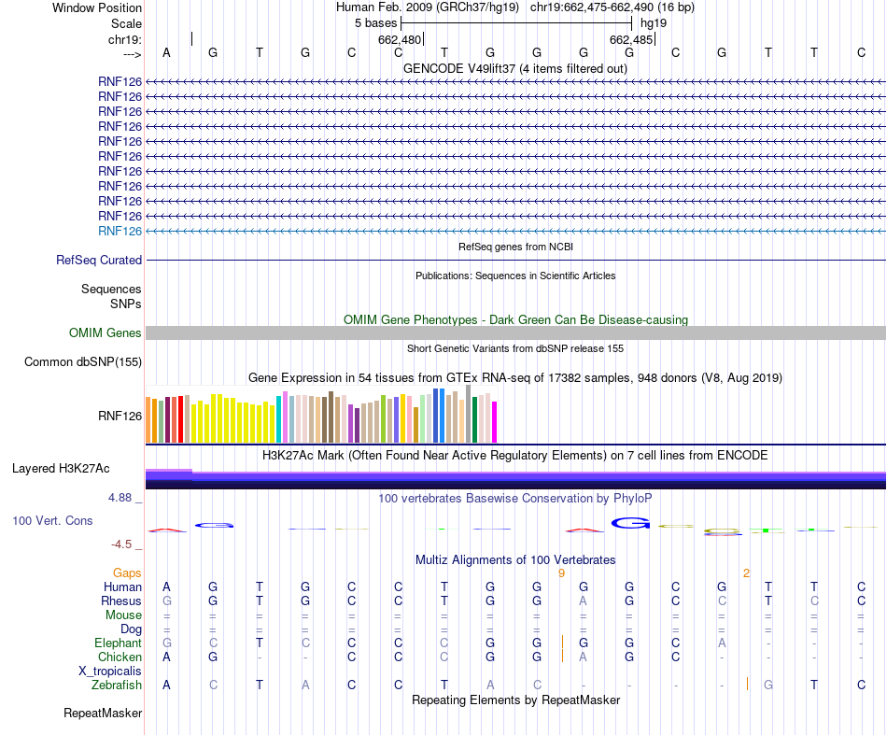Open the RefSeq genes from NCBI title

click(515, 247)
